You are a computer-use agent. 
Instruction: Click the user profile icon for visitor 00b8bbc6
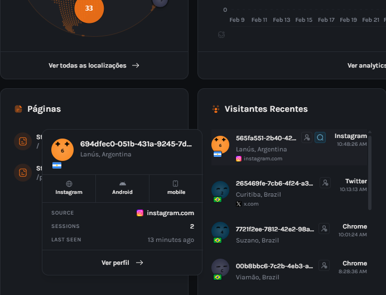pos(324,265)
